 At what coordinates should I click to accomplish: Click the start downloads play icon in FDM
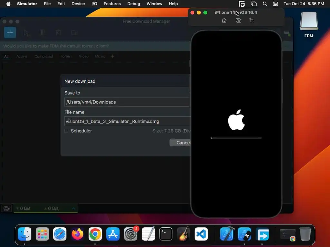click(x=26, y=33)
